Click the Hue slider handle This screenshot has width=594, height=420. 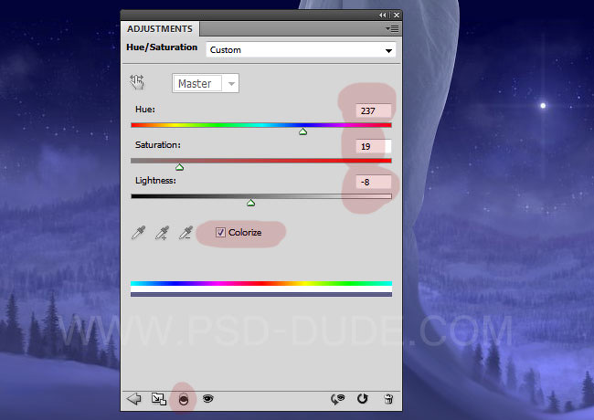tap(302, 131)
